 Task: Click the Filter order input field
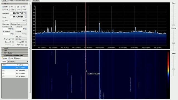pyautogui.click(x=20, y=29)
